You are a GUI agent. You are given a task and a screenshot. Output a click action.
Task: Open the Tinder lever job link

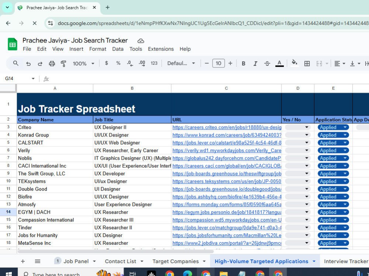pos(227,228)
